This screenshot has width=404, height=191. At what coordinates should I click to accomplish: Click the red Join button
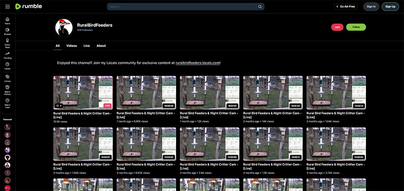coord(337,27)
